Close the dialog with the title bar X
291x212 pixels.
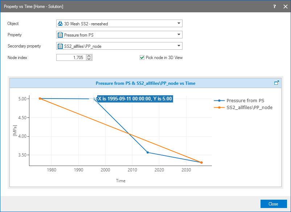[x=284, y=7]
